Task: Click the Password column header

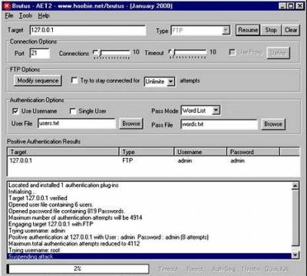Action: click(x=253, y=152)
